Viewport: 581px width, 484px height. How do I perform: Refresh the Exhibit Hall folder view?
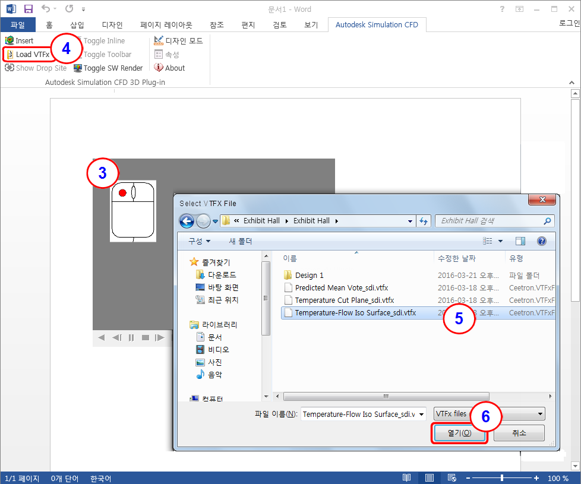[x=424, y=221]
